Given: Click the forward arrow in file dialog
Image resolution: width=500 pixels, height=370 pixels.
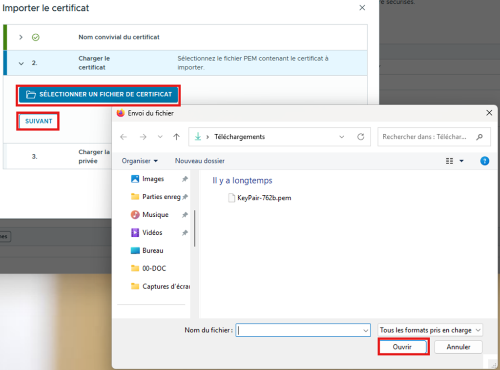Looking at the screenshot, I should pos(143,137).
